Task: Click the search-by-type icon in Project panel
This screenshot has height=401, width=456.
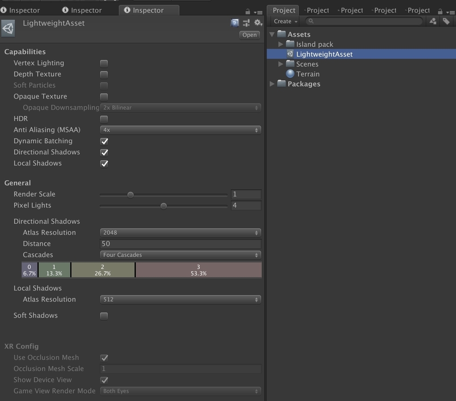Action: 432,20
